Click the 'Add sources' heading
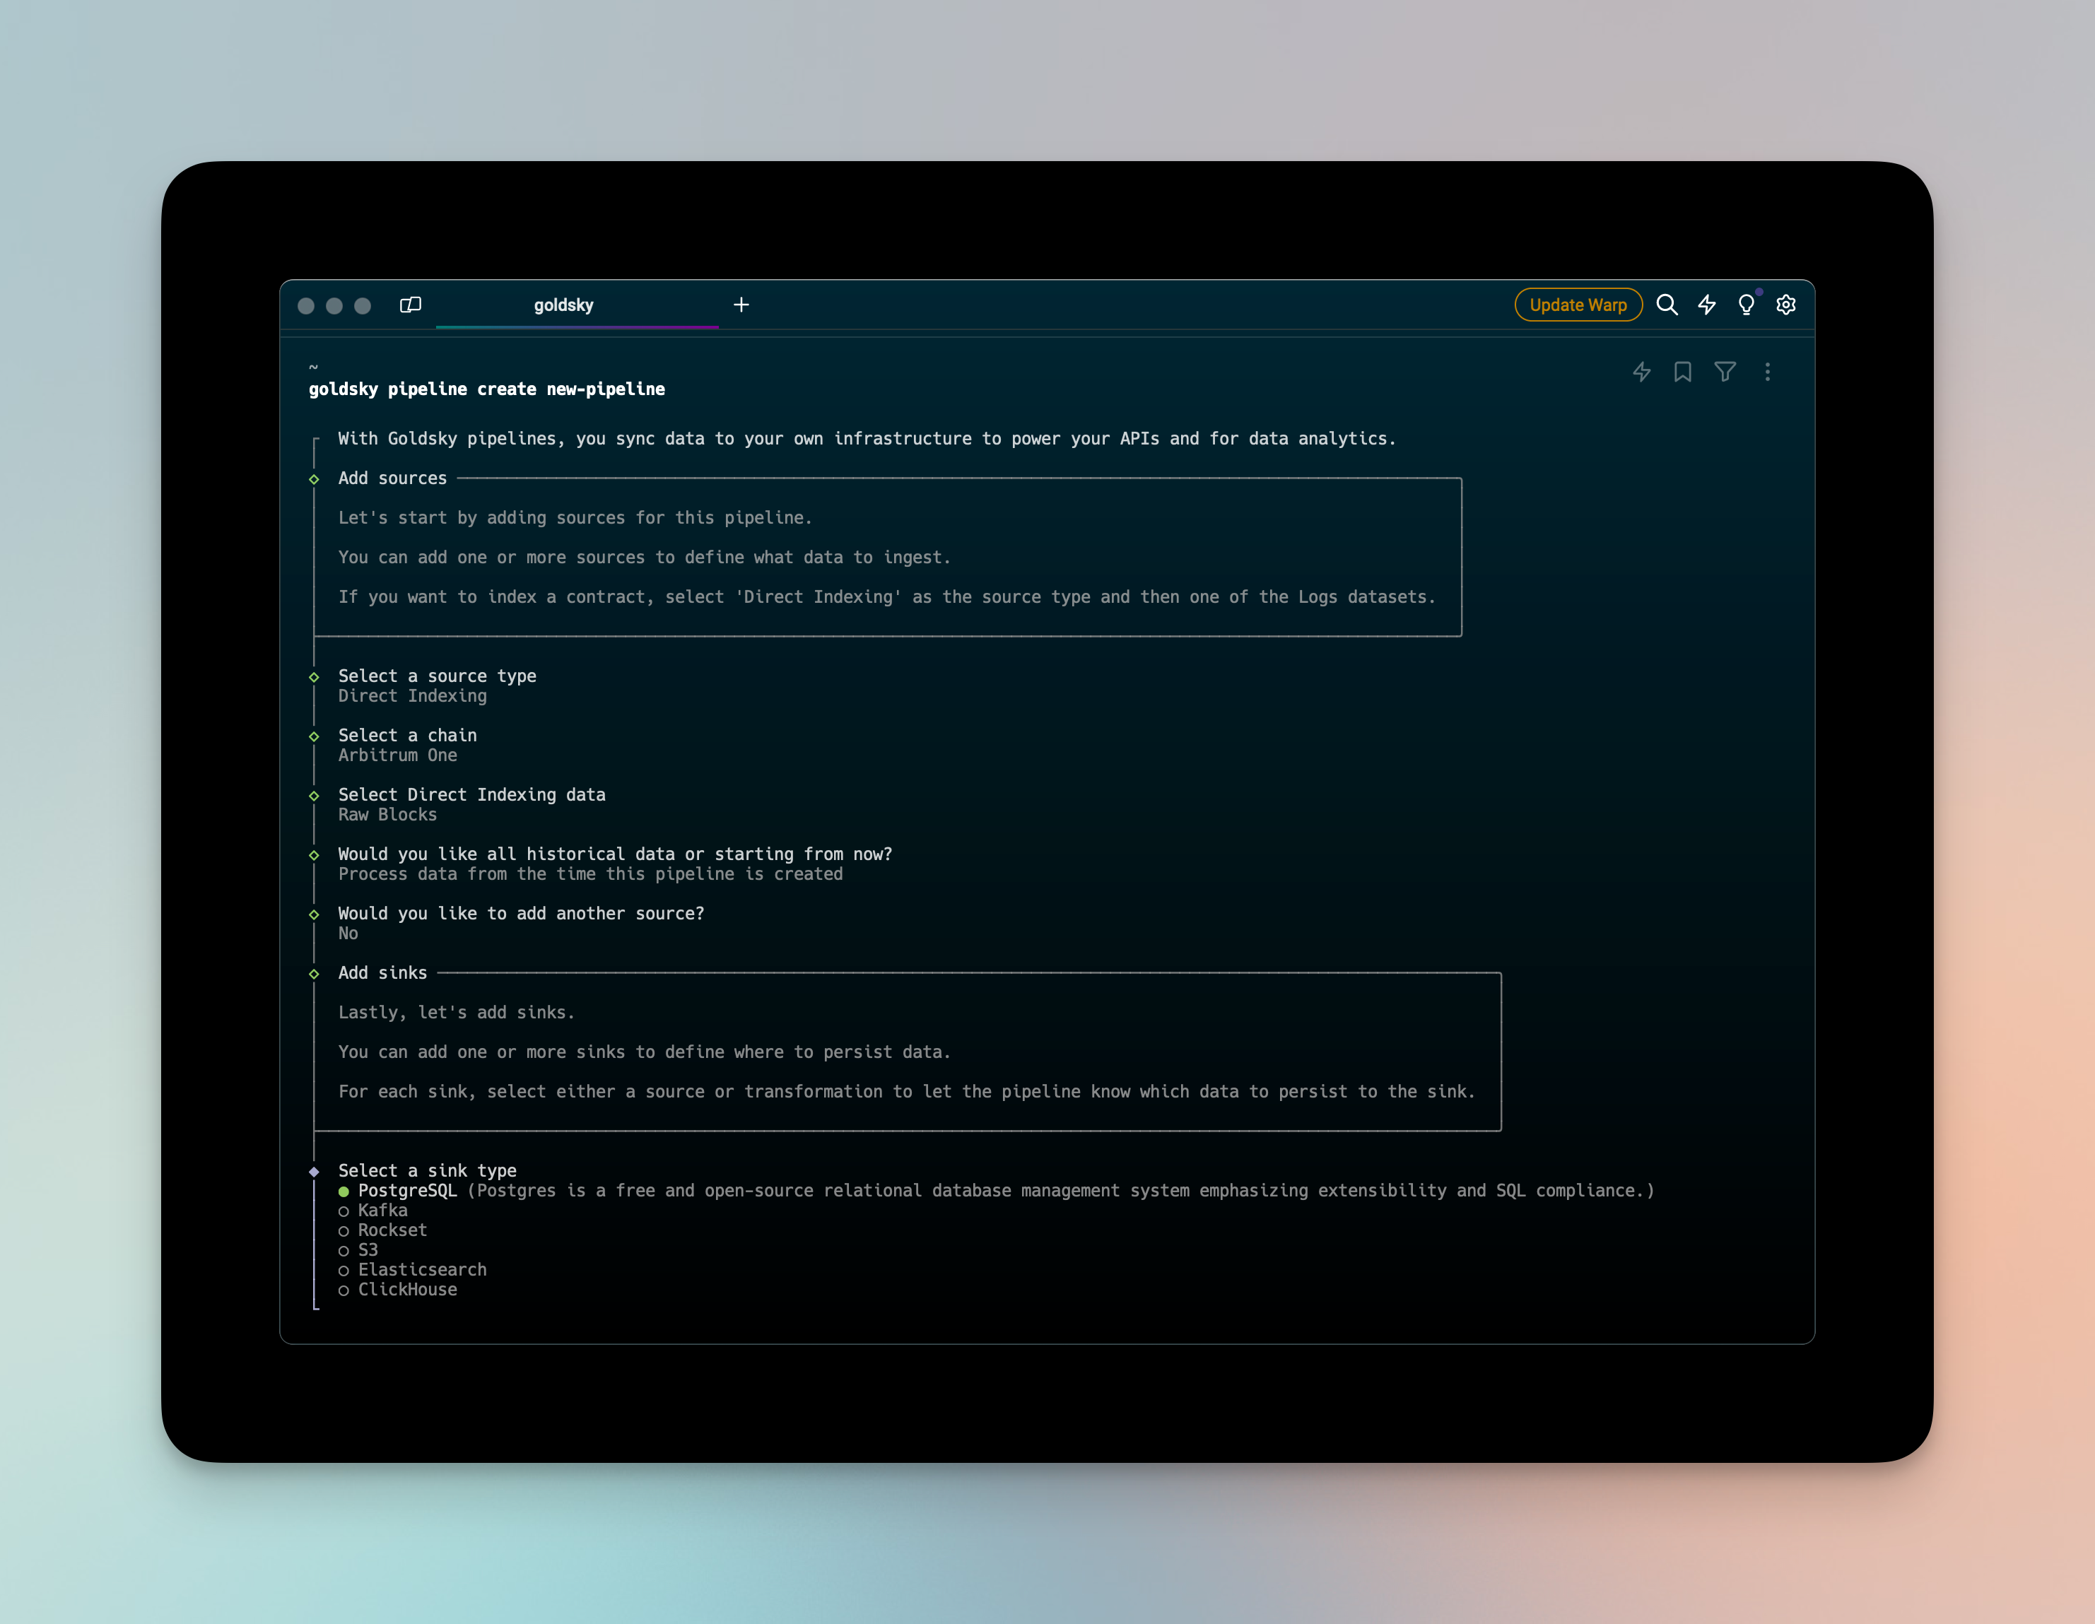2095x1624 pixels. click(392, 478)
